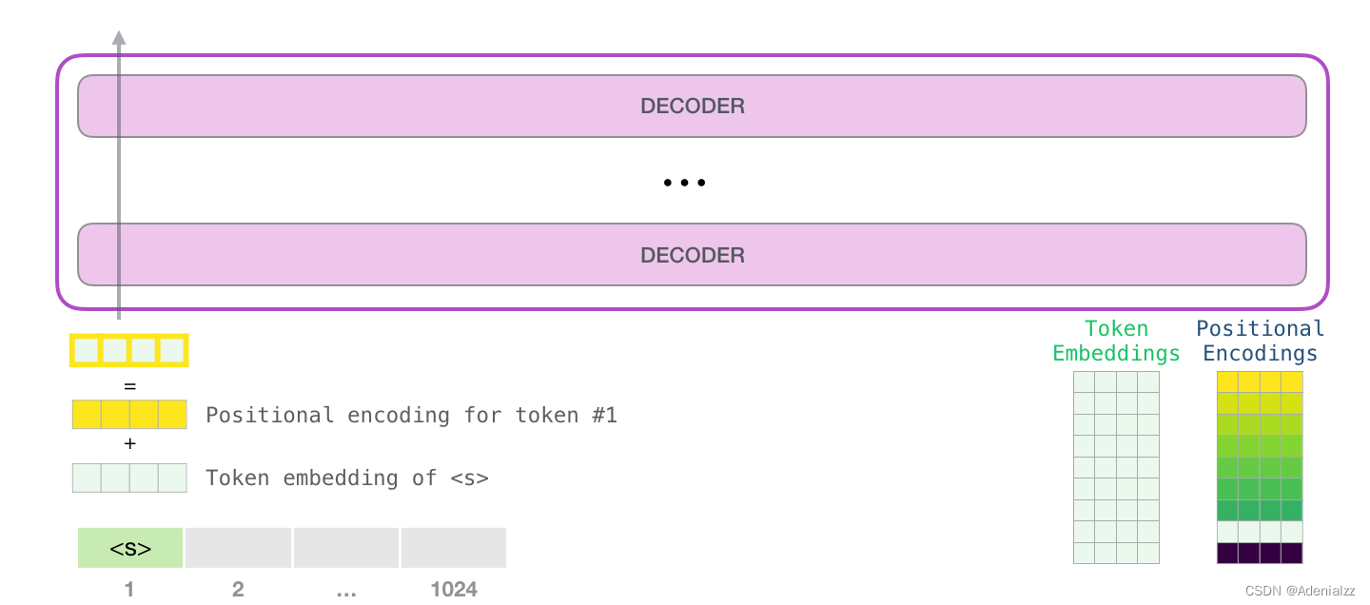Viewport: 1370px width, 605px height.
Task: Click the equals sign below summed vector
Action: tap(130, 386)
